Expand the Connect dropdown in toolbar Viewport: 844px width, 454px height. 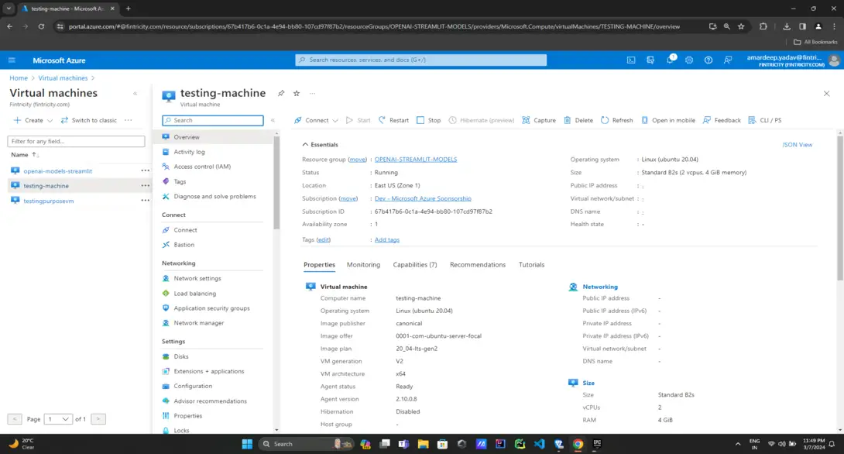(335, 121)
